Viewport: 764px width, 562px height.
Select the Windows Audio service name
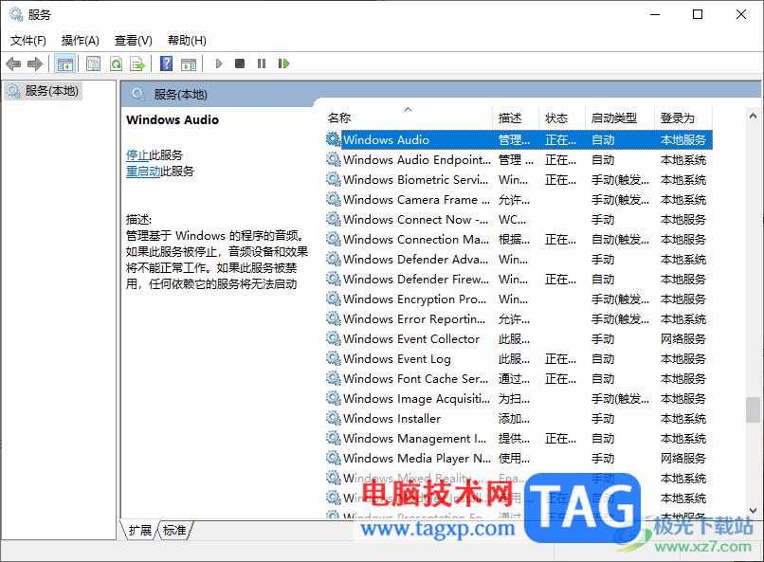pos(386,139)
